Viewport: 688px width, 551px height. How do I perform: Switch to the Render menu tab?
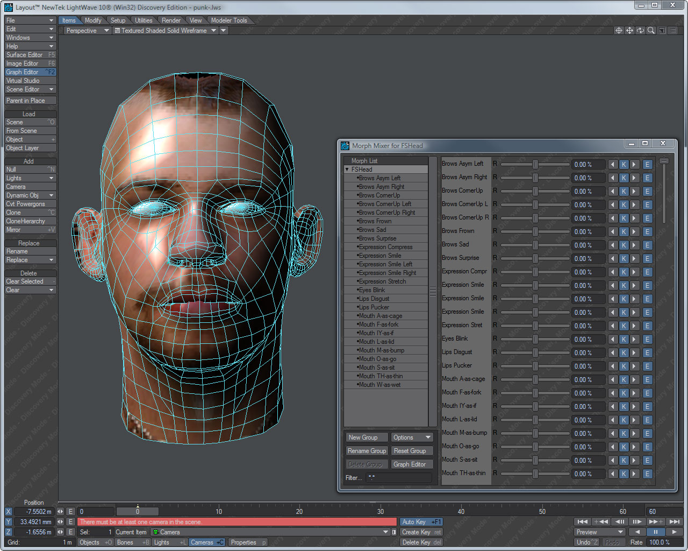(171, 20)
